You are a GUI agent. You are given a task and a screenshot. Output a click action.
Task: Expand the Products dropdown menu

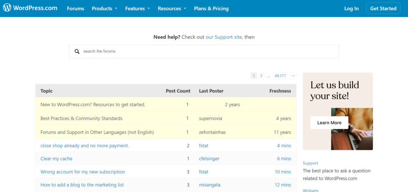coord(104,9)
